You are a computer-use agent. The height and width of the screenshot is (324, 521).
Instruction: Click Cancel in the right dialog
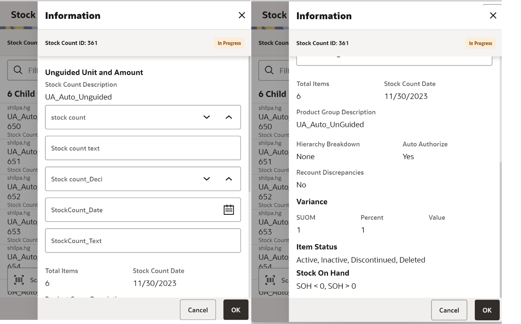click(449, 310)
